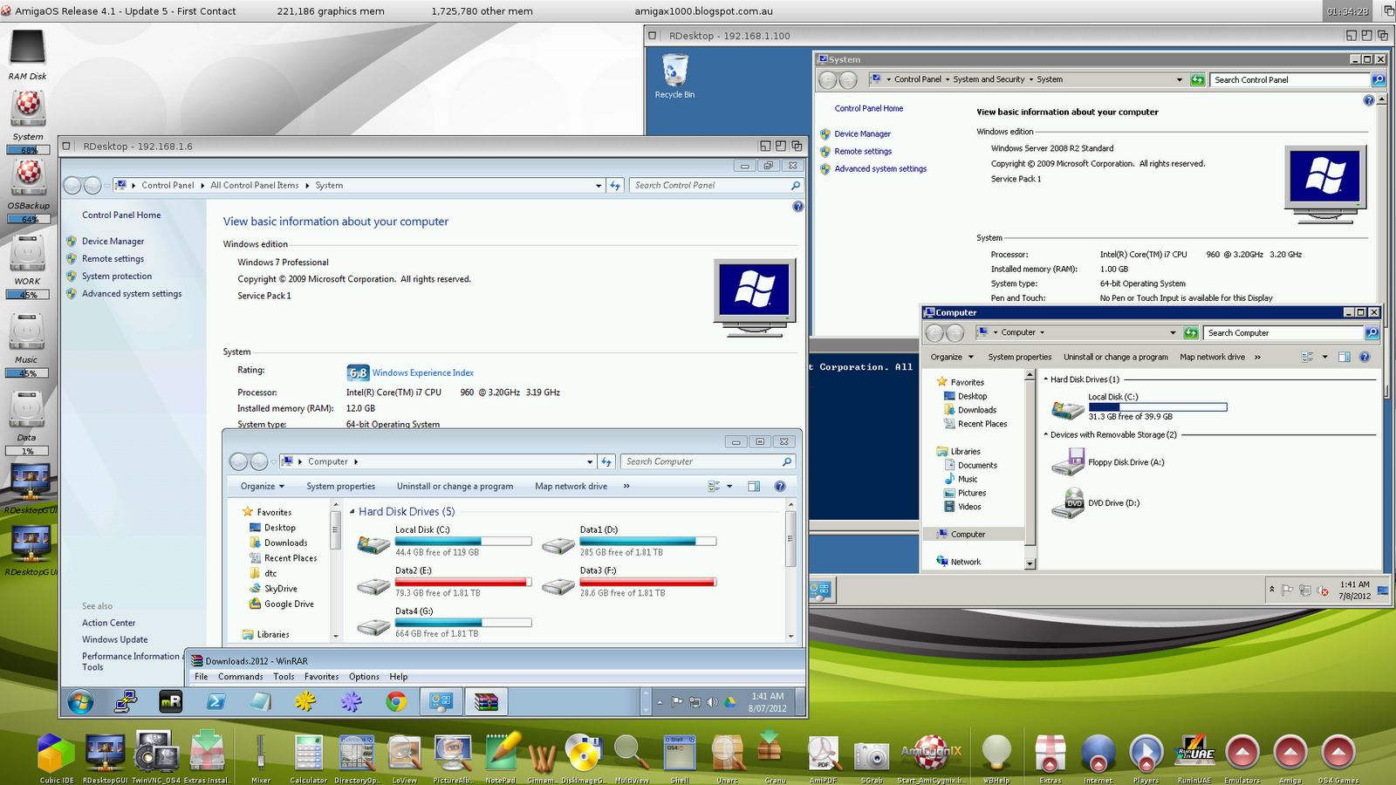Open view options dropdown in Windows 7 Computer window
Image resolution: width=1396 pixels, height=785 pixels.
pos(729,487)
